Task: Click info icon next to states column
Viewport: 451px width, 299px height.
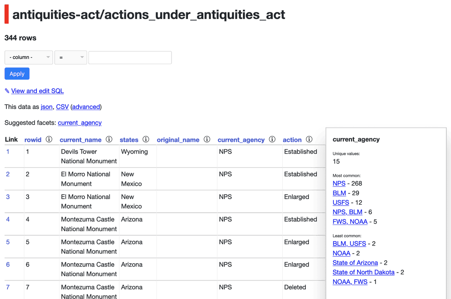Action: point(146,139)
